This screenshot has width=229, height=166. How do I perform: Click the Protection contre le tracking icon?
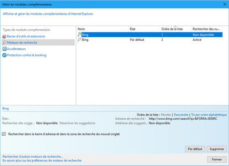[x=5, y=55]
